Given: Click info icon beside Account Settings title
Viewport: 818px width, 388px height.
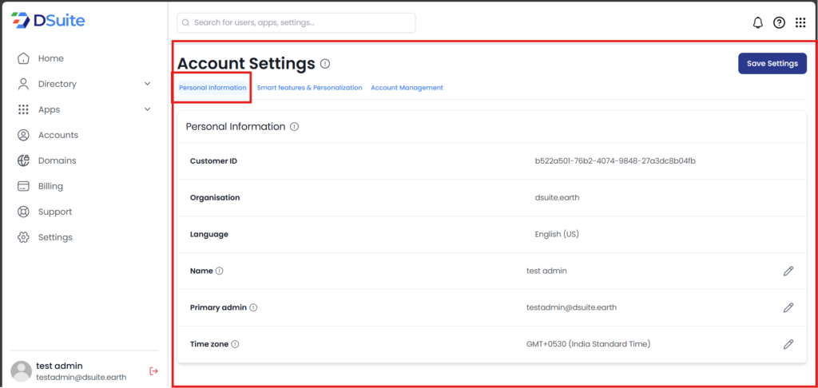Looking at the screenshot, I should tap(325, 64).
